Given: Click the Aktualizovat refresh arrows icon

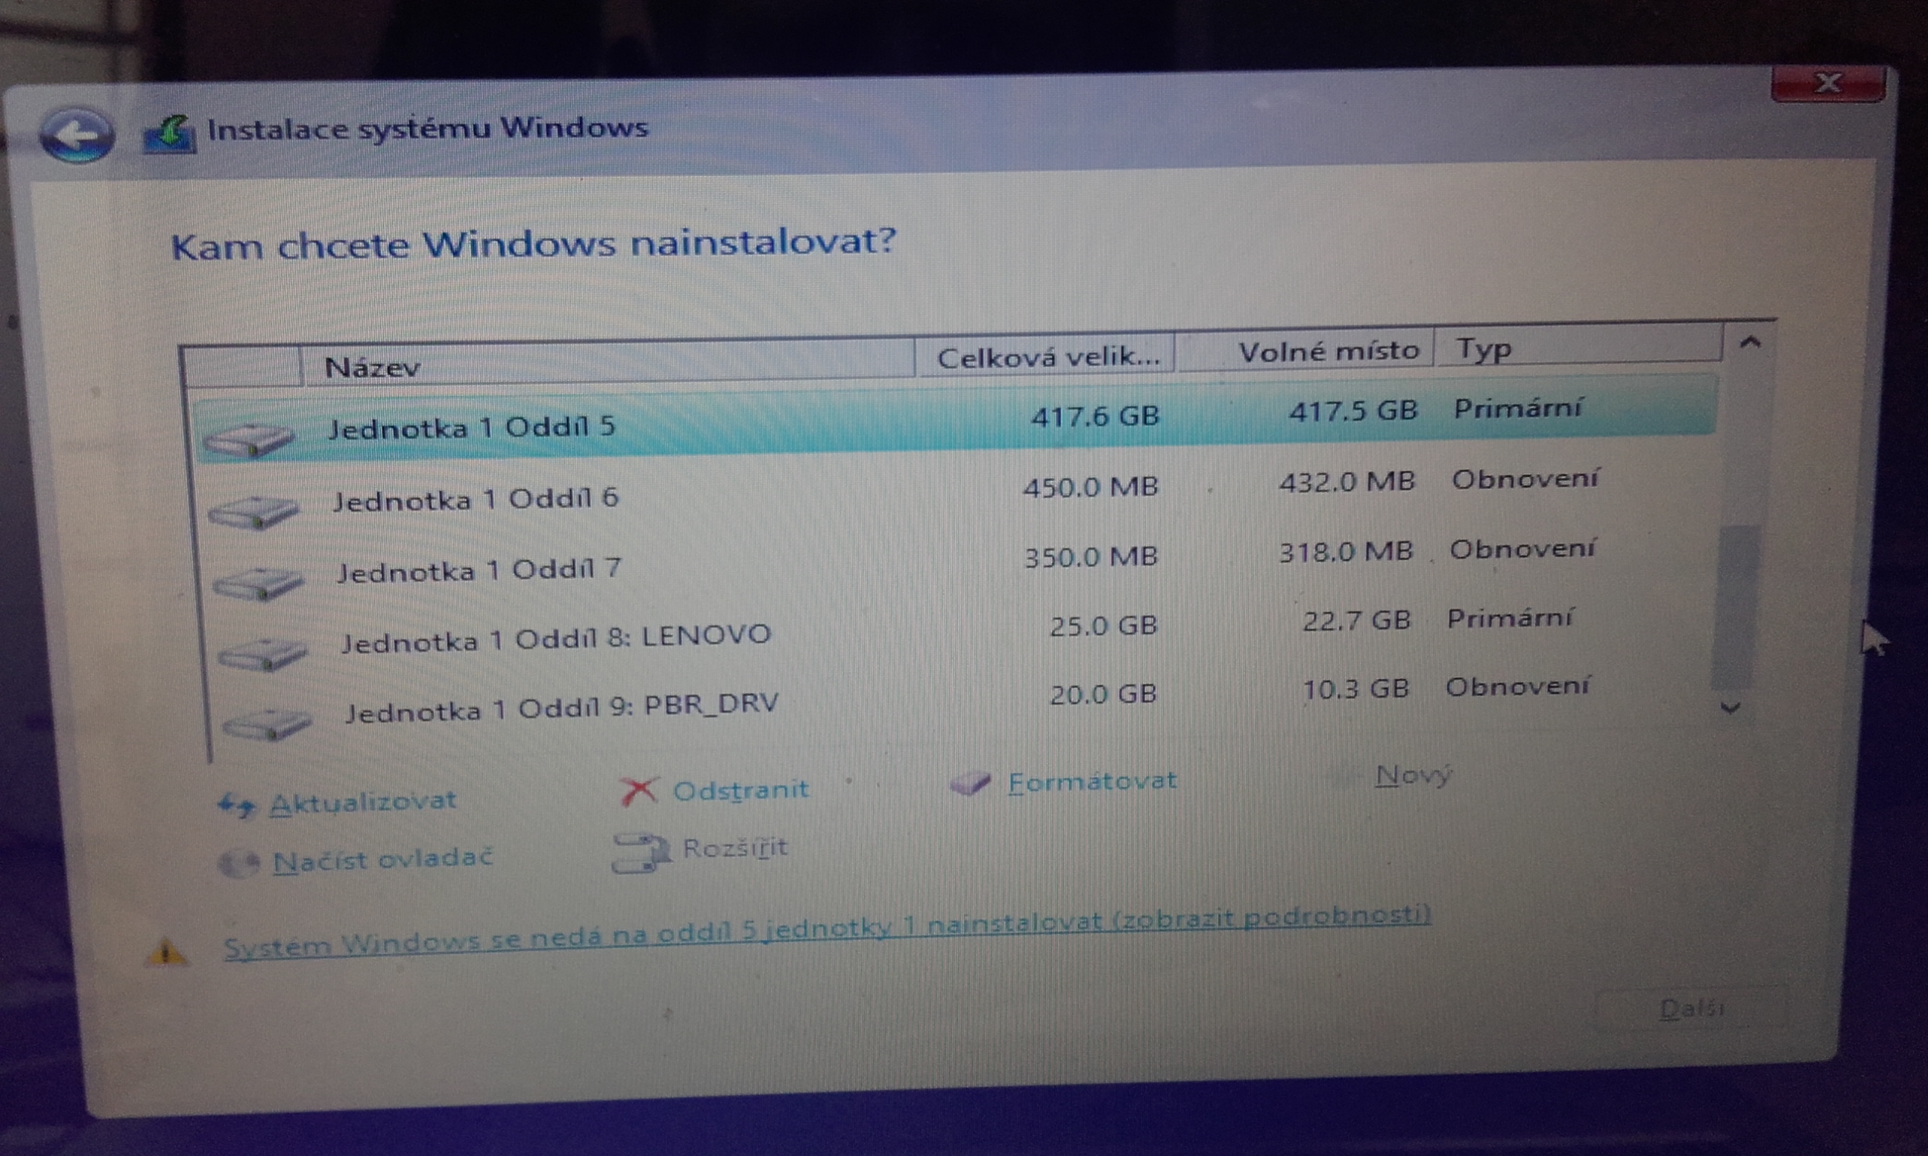Looking at the screenshot, I should (x=236, y=805).
